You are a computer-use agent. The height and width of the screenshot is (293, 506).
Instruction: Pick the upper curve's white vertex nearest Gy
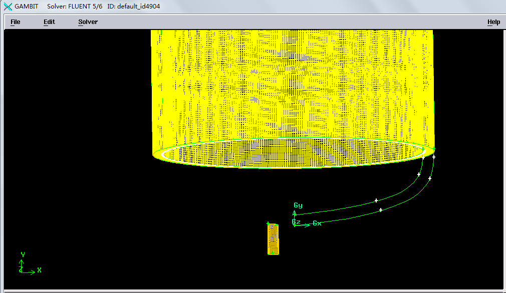tap(376, 200)
